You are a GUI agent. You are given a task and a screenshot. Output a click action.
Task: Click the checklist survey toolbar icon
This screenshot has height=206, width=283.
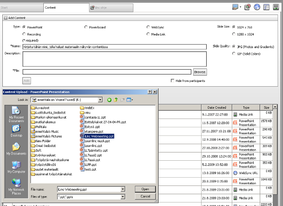266,7
